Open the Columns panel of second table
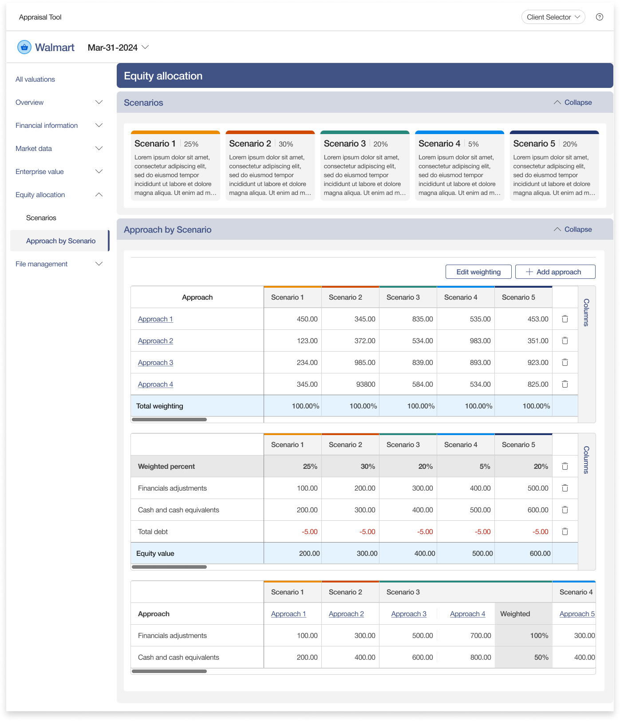 [586, 460]
